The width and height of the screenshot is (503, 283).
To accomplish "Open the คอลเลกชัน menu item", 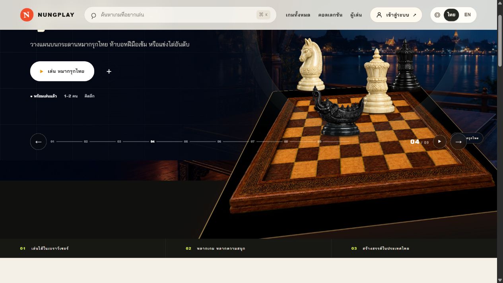I will point(330,15).
